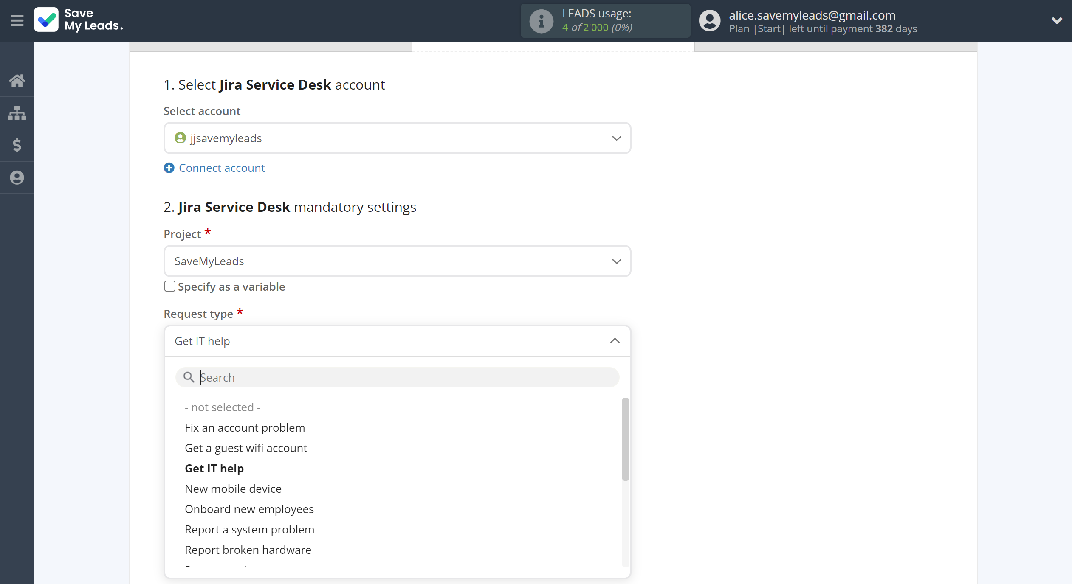Collapse the Request type dropdown
Viewport: 1072px width, 584px height.
click(397, 341)
